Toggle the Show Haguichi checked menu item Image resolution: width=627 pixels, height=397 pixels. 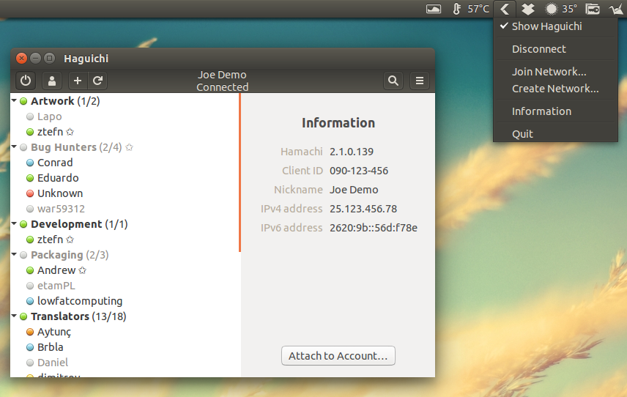pos(555,26)
